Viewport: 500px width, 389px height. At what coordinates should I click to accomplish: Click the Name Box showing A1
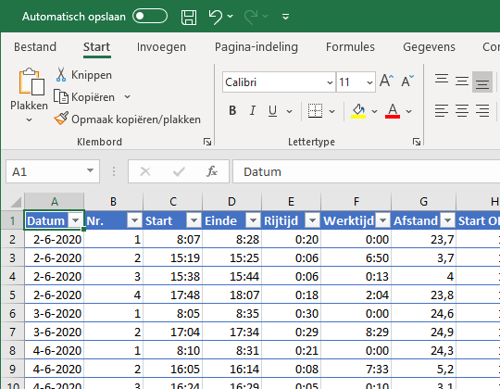pyautogui.click(x=46, y=171)
